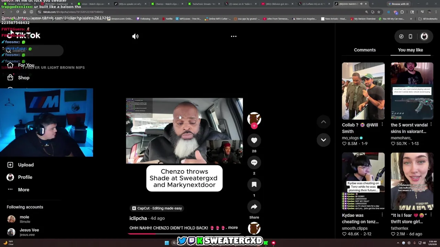Open the account avatar menu in header
440x247 pixels.
coord(424,36)
